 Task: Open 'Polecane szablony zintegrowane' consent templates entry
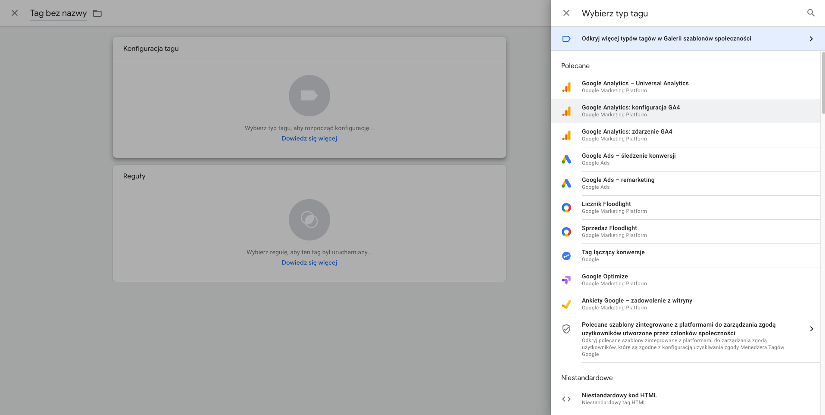pyautogui.click(x=685, y=340)
